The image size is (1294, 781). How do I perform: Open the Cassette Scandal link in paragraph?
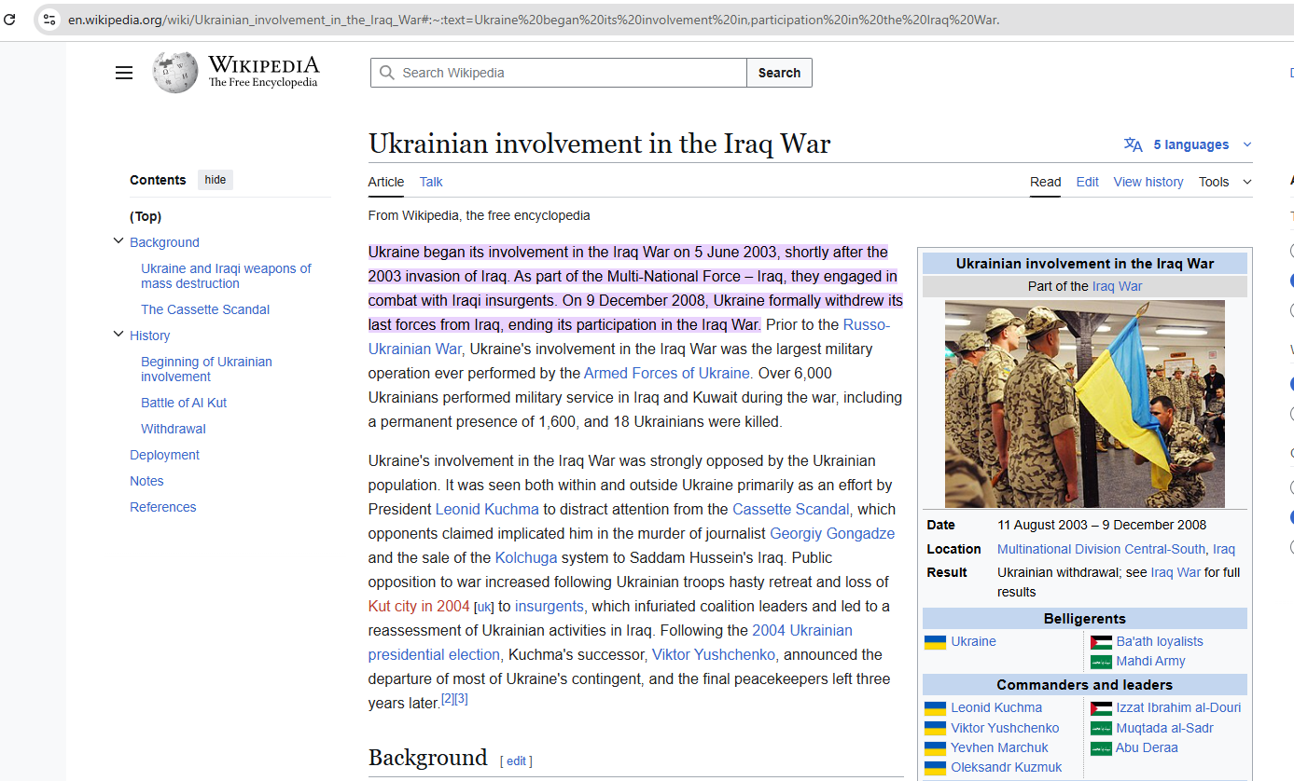tap(791, 509)
